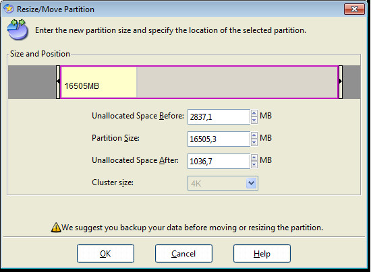Click the resize partition pie icon
Viewport: 371px width, 272px height.
click(x=18, y=30)
